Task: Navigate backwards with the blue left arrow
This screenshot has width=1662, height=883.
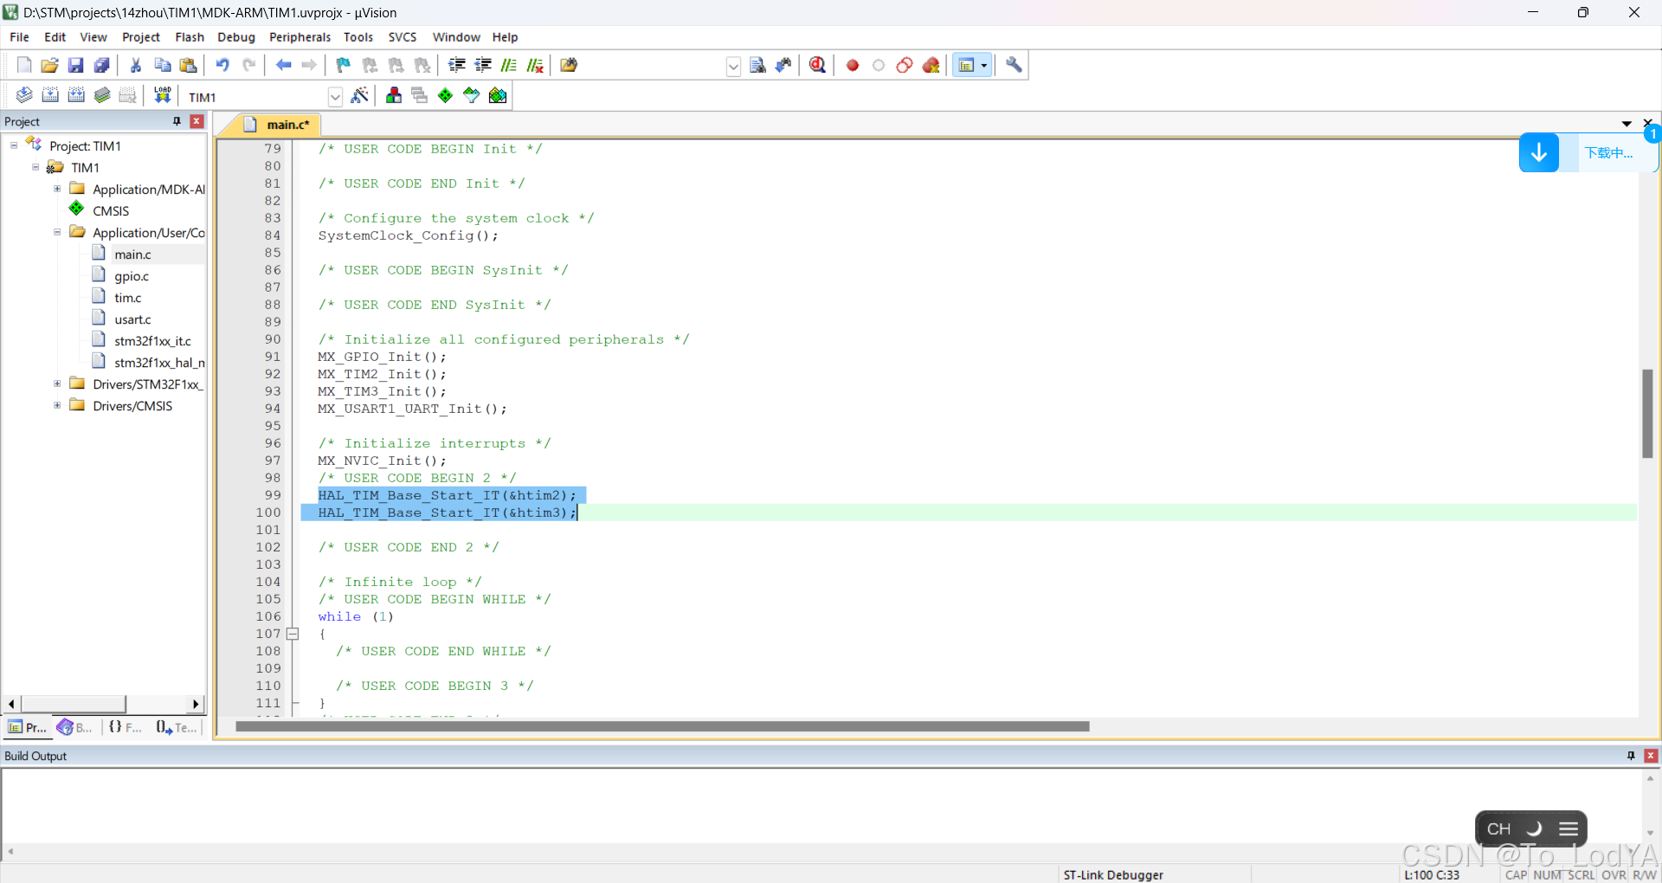Action: tap(283, 65)
